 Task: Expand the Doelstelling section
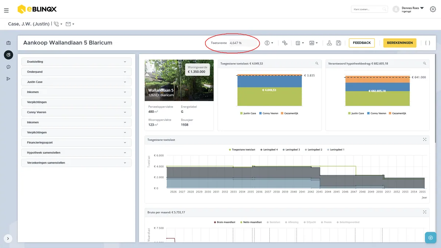[x=76, y=62]
